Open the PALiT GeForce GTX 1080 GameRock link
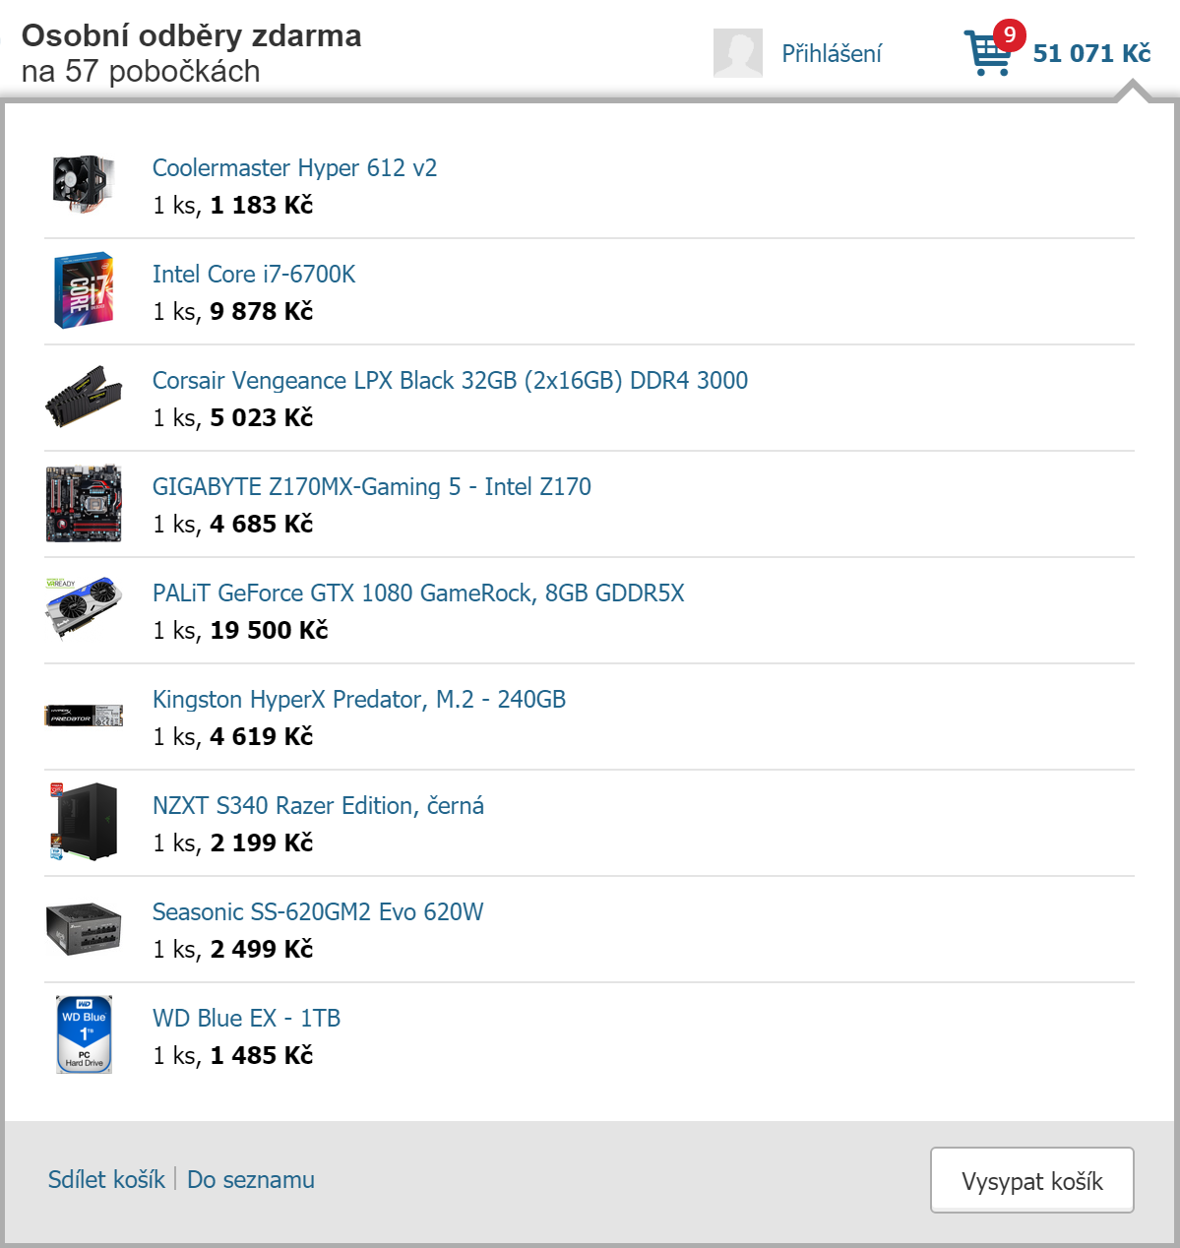The image size is (1180, 1248). coord(418,593)
